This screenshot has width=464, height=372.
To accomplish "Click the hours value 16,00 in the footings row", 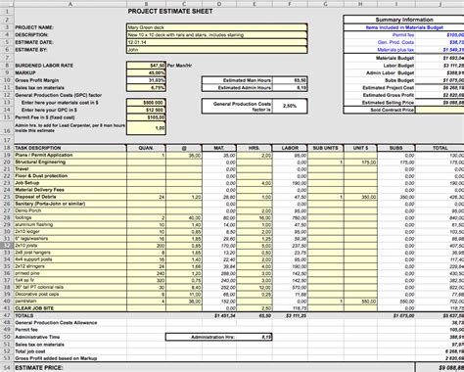I will click(255, 217).
